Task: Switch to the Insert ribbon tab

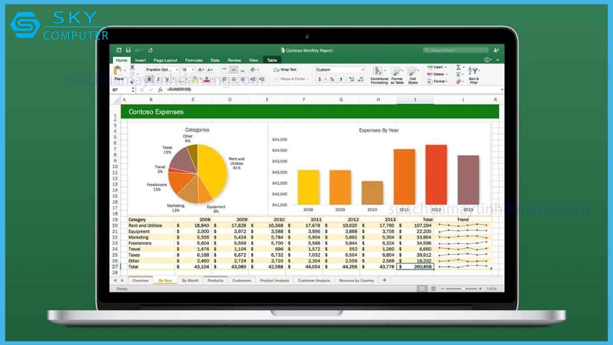Action: coord(140,60)
